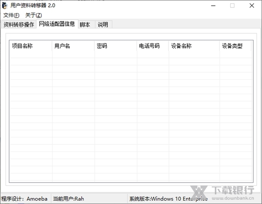Viewport: 262px width, 204px height.
Task: Minimize the 用户资料转移器 window
Action: pos(213,6)
